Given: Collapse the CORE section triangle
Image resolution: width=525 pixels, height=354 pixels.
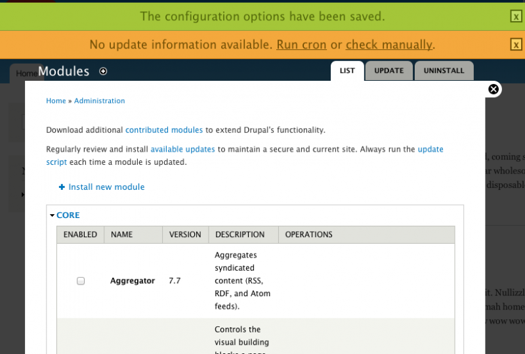Looking at the screenshot, I should click(52, 215).
